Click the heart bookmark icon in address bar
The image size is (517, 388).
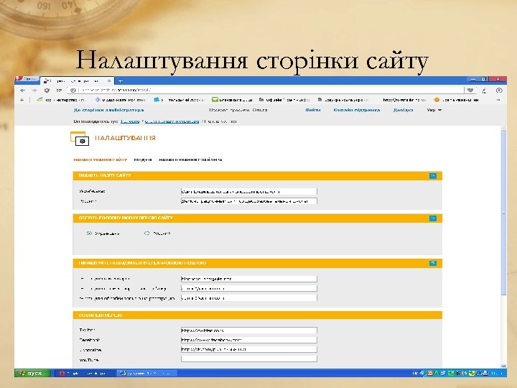click(470, 90)
